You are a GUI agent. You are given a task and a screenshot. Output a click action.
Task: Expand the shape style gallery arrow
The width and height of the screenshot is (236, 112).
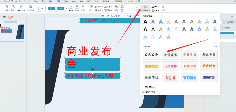66,8
